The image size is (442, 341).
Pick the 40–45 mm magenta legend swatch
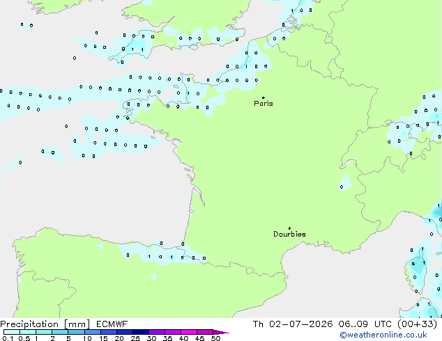(x=189, y=332)
